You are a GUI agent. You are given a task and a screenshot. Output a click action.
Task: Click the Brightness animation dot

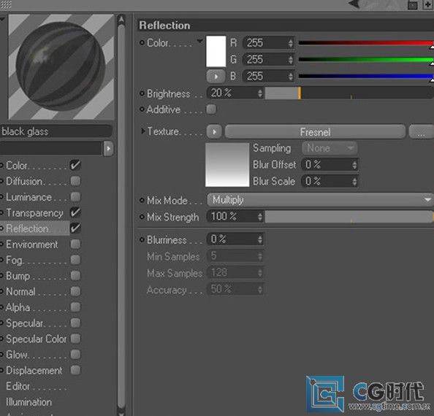pyautogui.click(x=142, y=93)
